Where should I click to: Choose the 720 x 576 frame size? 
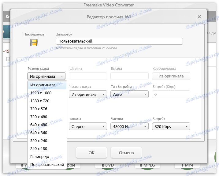pyautogui.click(x=47, y=109)
